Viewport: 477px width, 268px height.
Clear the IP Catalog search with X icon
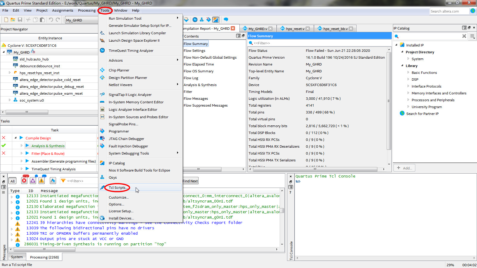click(x=464, y=36)
